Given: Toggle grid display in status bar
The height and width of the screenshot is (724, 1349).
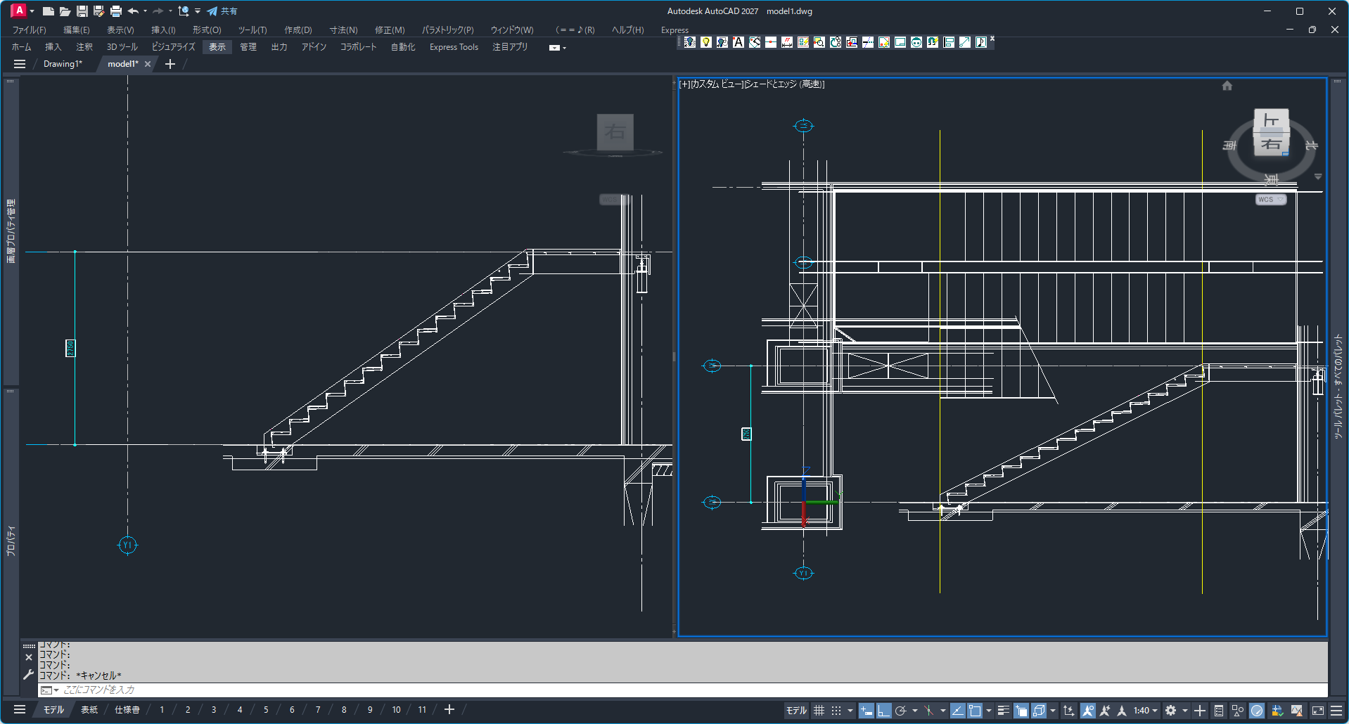Looking at the screenshot, I should pos(819,711).
